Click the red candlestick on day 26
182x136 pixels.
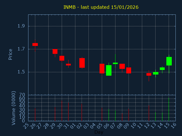[35, 44]
